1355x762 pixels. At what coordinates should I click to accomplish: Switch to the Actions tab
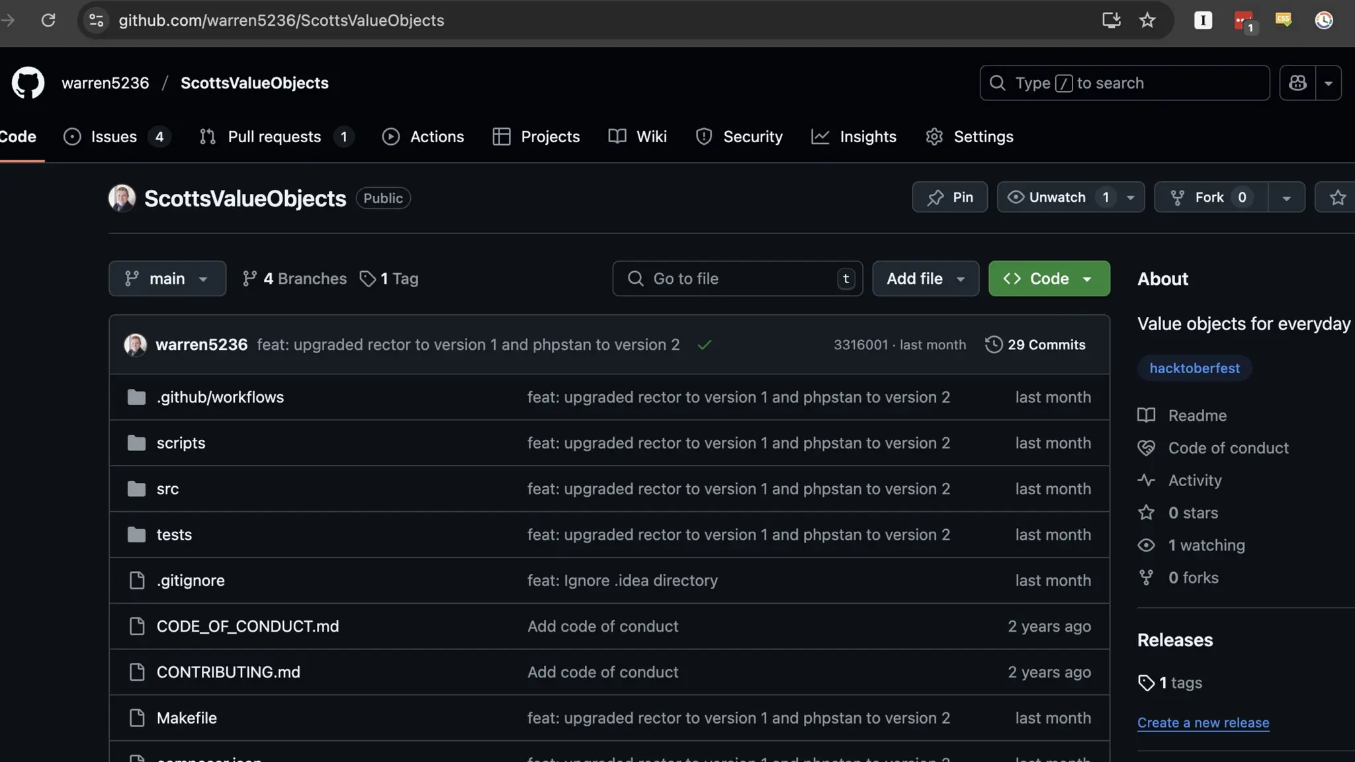click(x=423, y=136)
